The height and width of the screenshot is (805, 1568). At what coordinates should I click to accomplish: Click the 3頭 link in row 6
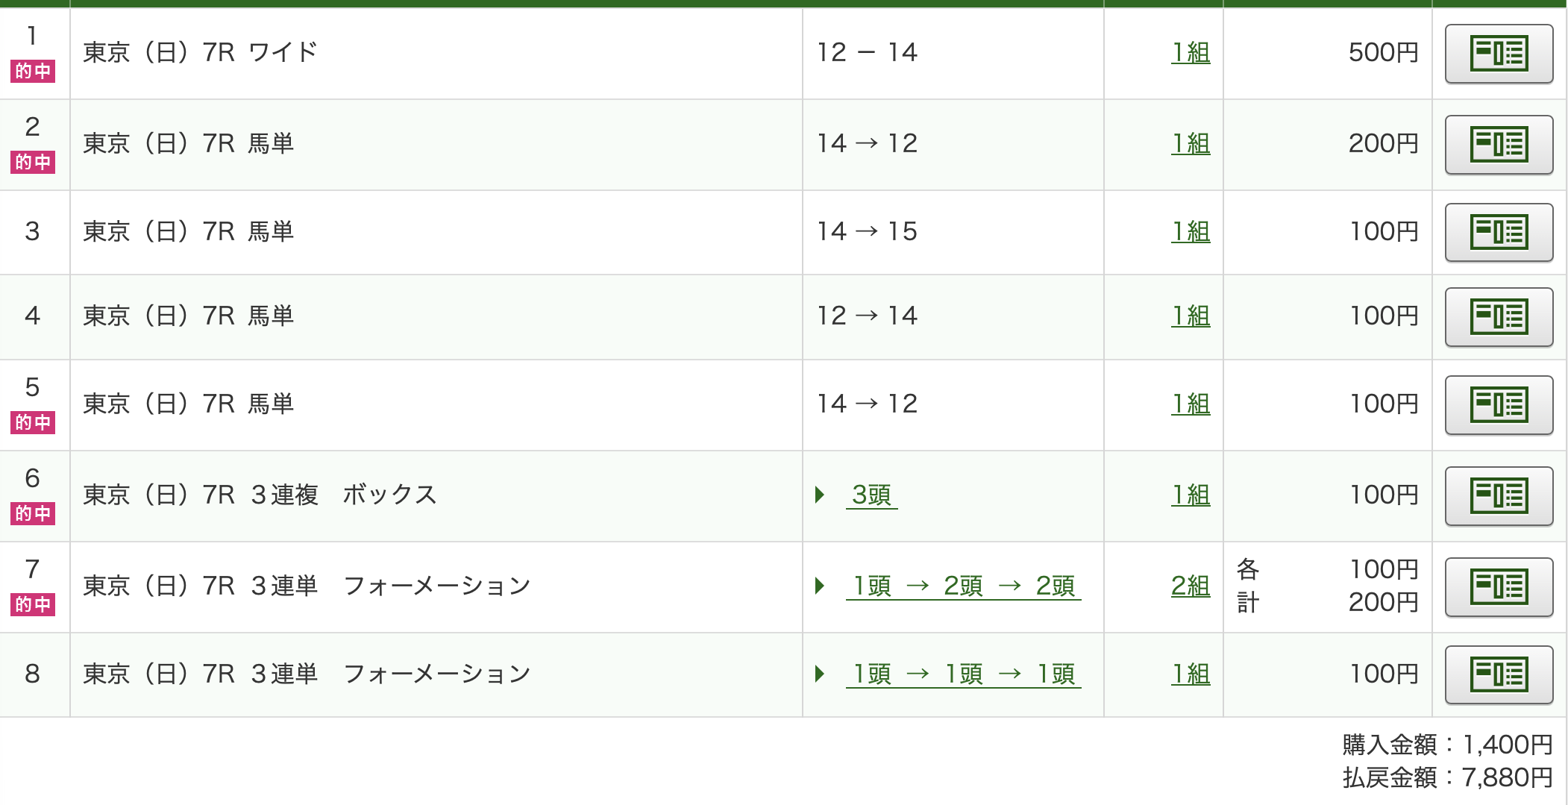point(871,495)
